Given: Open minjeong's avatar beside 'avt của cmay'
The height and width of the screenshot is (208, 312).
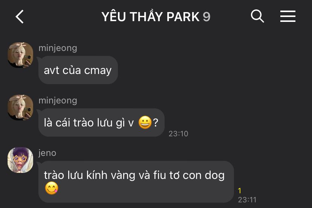Looking at the screenshot, I should point(20,55).
